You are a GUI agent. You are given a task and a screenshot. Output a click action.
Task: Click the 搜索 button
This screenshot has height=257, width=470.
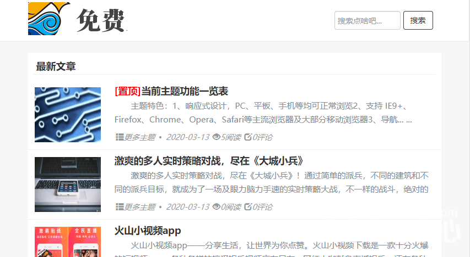418,20
